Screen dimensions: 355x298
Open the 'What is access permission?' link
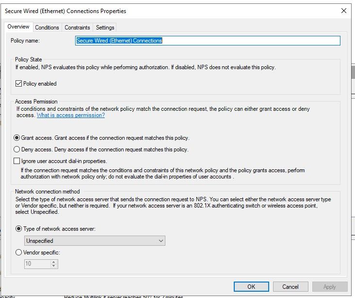click(x=71, y=115)
